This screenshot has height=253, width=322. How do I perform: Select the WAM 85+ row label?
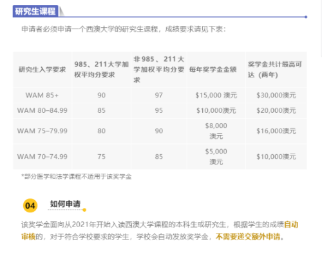click(42, 95)
